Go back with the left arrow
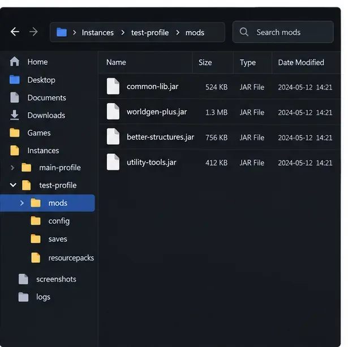Viewport: 348px width, 347px height. 15,32
